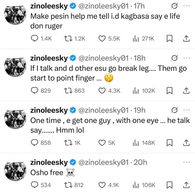
Task: Open more options on the 20h tweet
Action: coord(186,162)
